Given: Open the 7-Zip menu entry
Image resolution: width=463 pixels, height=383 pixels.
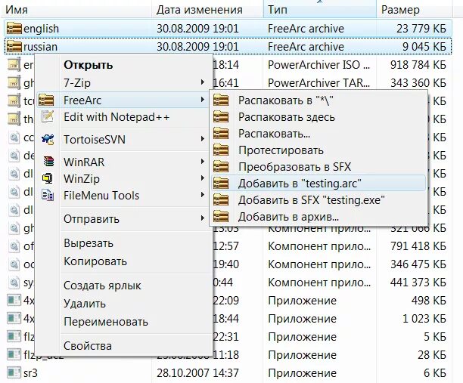Looking at the screenshot, I should (x=123, y=83).
